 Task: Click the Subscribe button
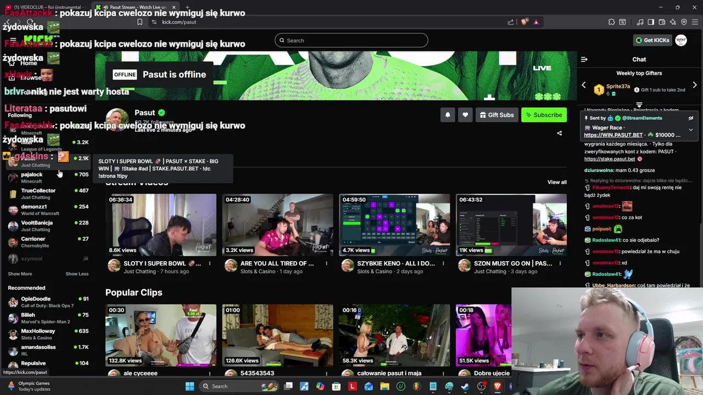pos(544,115)
